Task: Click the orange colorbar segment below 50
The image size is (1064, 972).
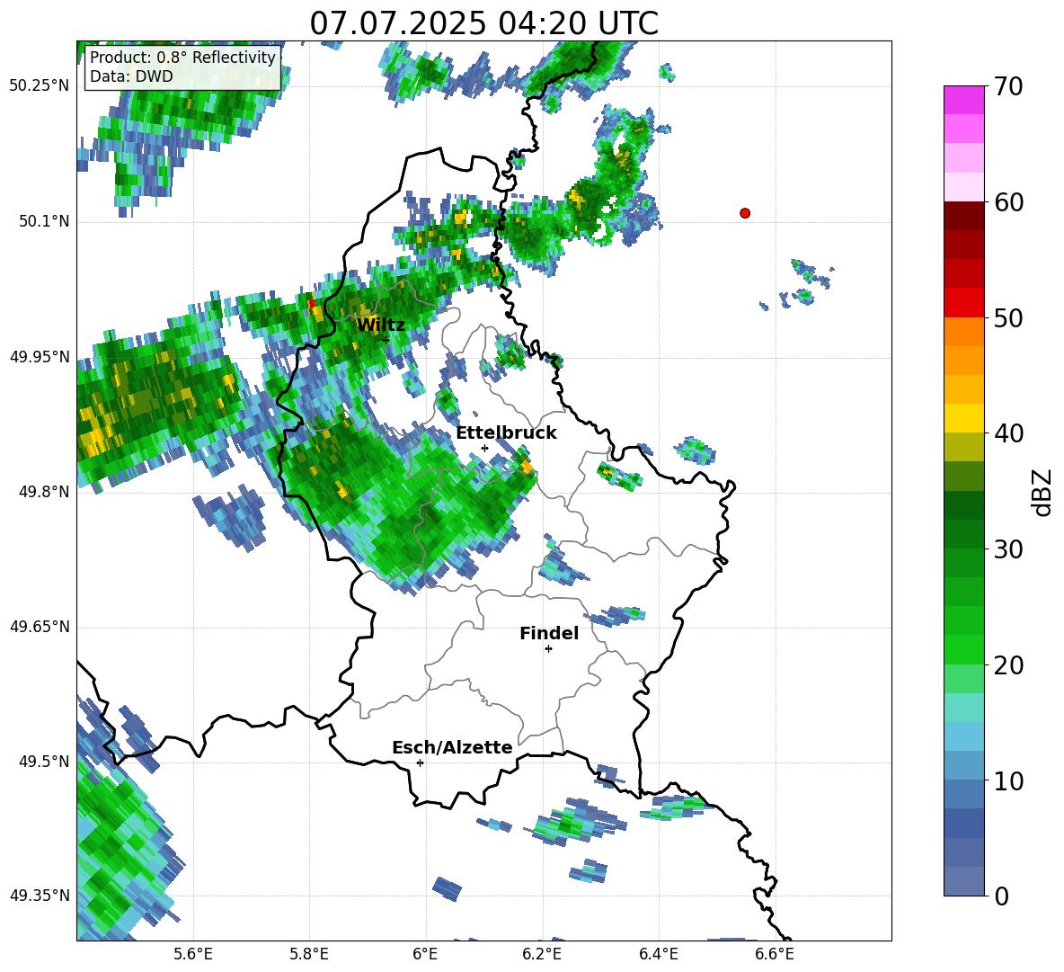Action: click(963, 332)
